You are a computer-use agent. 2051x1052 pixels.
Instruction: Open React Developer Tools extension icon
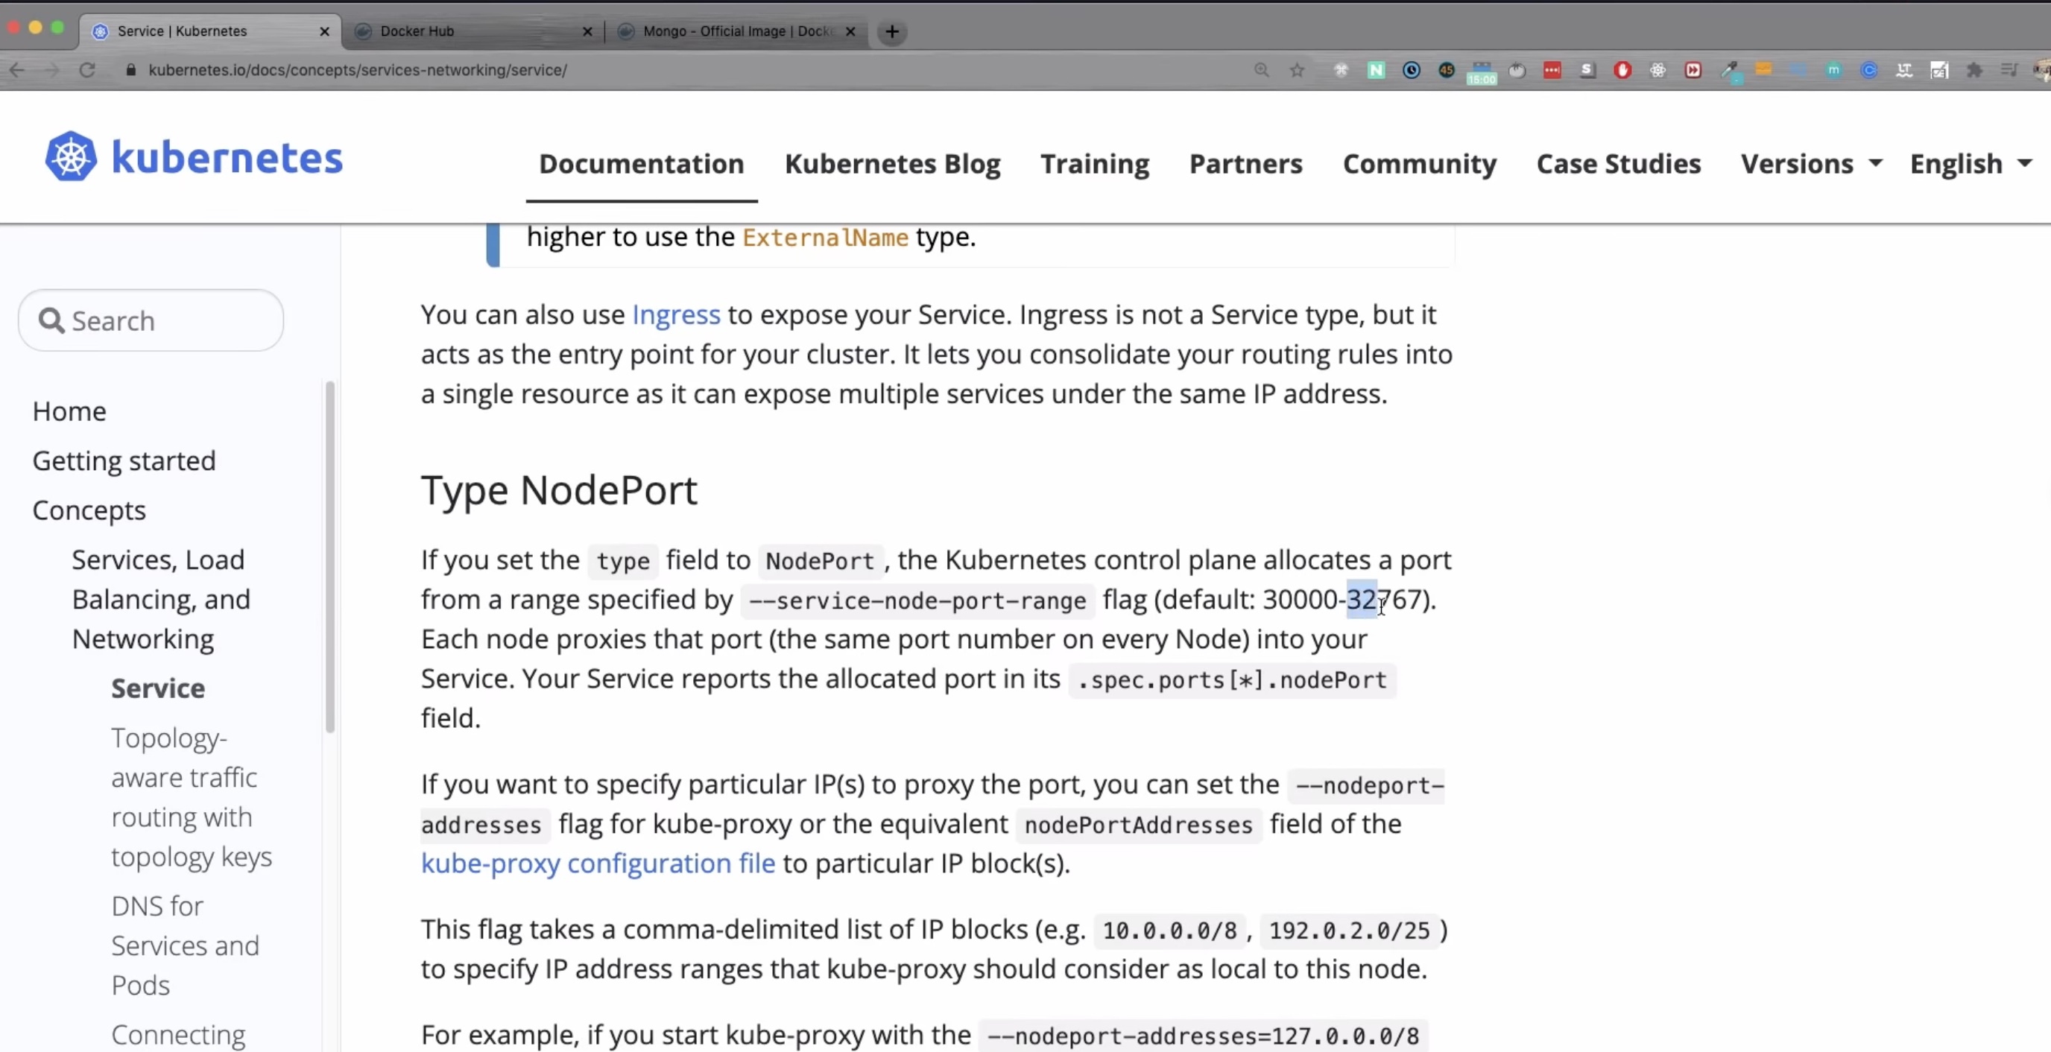pyautogui.click(x=1657, y=70)
